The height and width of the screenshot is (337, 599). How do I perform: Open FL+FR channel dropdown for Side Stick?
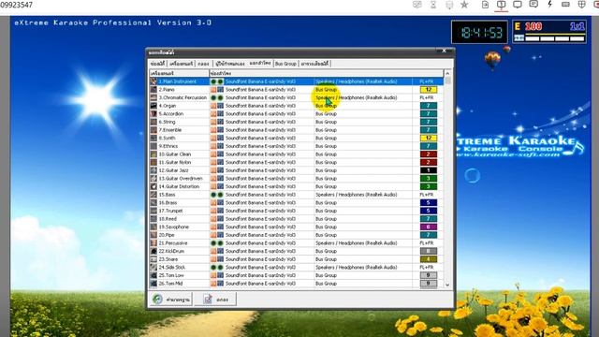click(428, 267)
